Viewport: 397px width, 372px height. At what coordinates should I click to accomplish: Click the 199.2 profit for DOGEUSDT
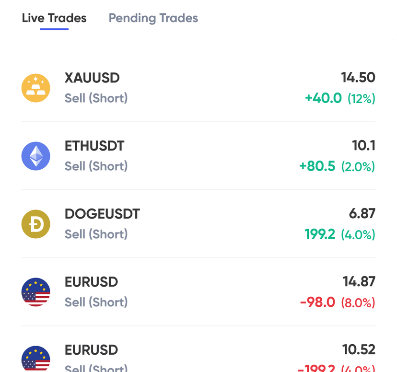pos(319,235)
